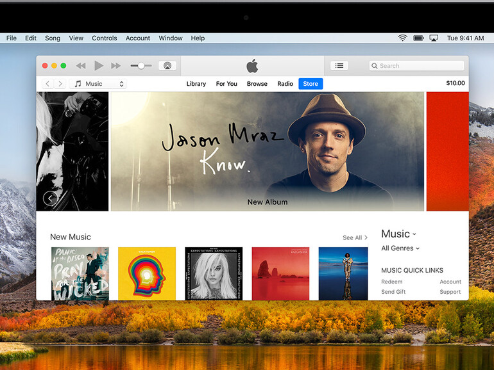Screen dimensions: 494x370
Task: Open the Jason Mraz Know banner
Action: pyautogui.click(x=268, y=151)
